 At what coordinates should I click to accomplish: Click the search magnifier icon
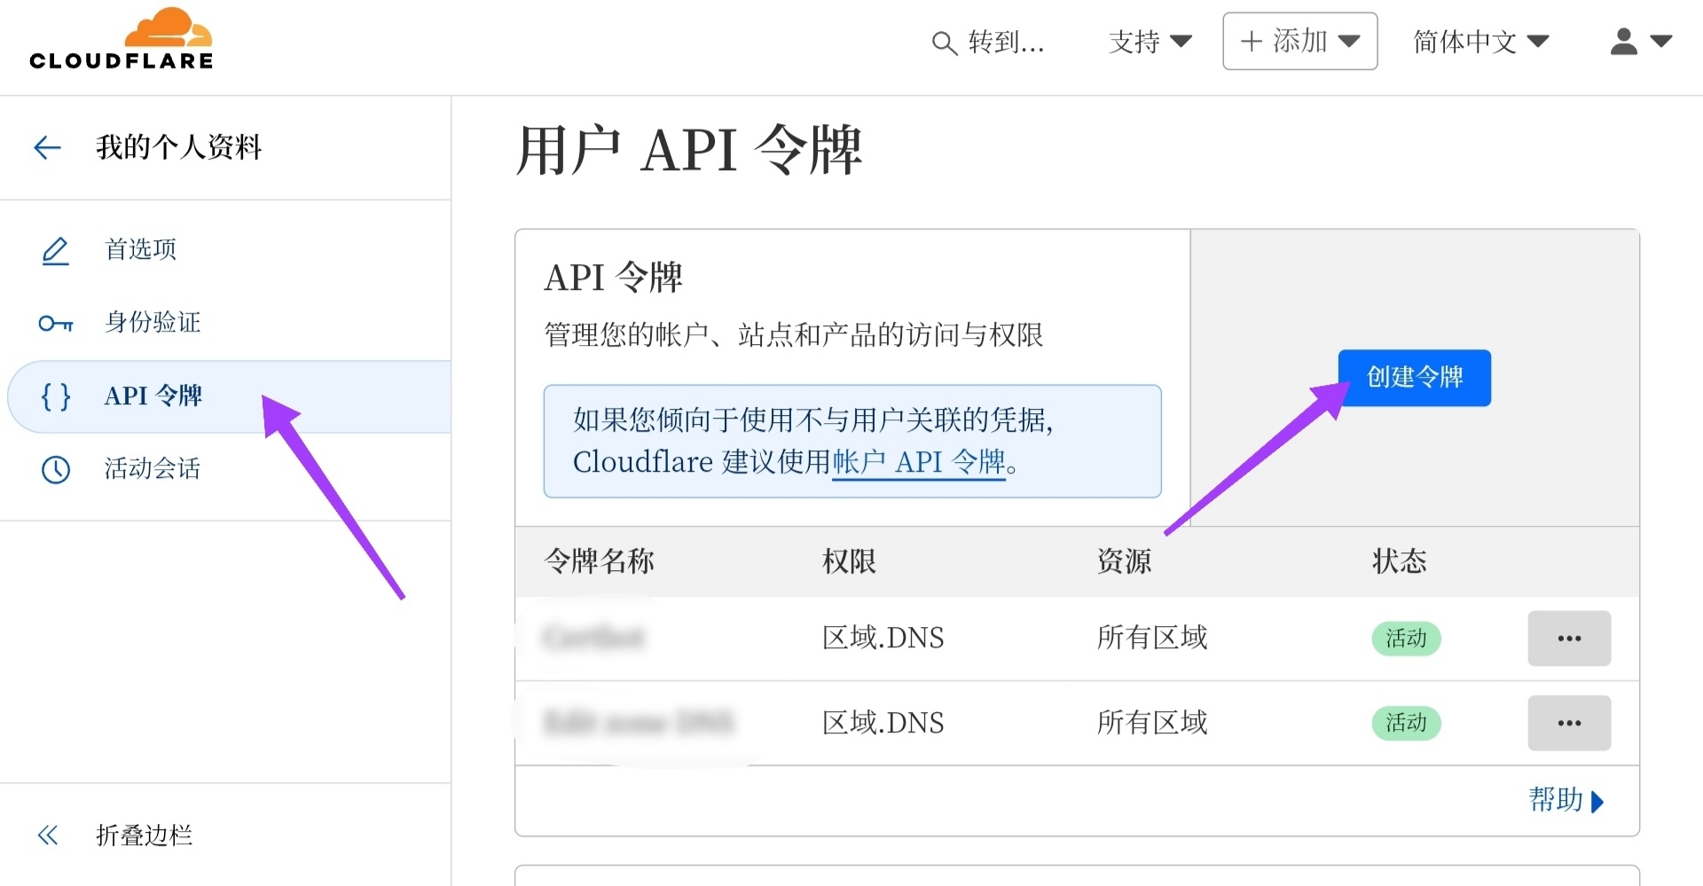pyautogui.click(x=944, y=43)
